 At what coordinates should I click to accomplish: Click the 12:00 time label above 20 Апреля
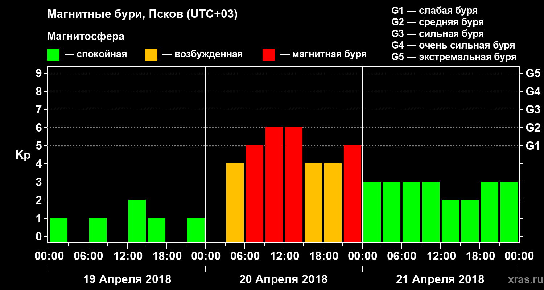pyautogui.click(x=284, y=256)
